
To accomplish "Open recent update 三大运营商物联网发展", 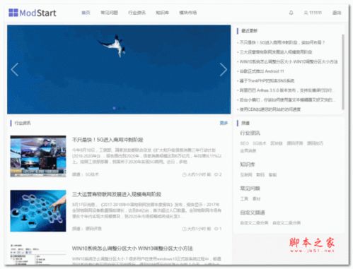I will pos(276,52).
